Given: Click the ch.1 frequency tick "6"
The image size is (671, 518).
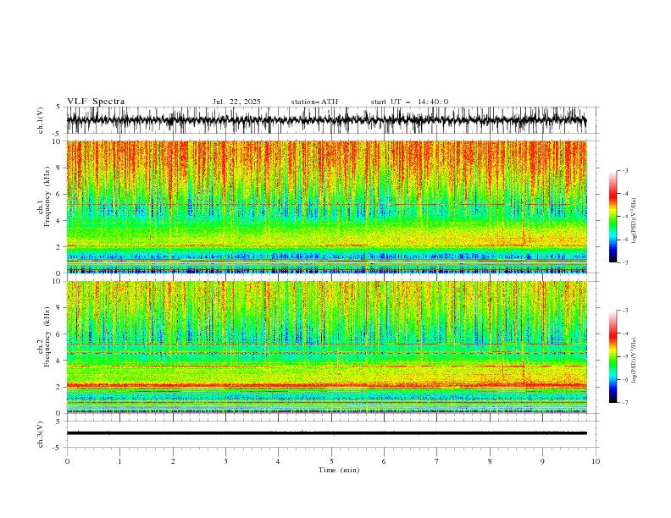Looking at the screenshot, I should click(58, 194).
